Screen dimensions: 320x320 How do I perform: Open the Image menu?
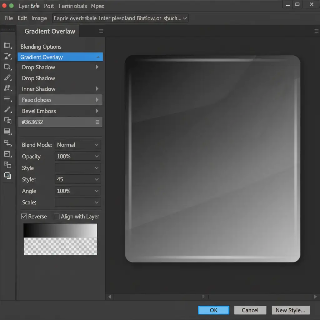pos(39,18)
